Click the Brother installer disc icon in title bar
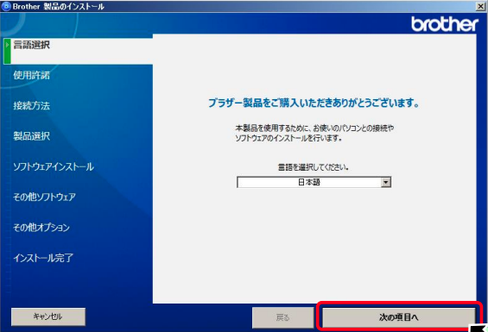 (6, 6)
